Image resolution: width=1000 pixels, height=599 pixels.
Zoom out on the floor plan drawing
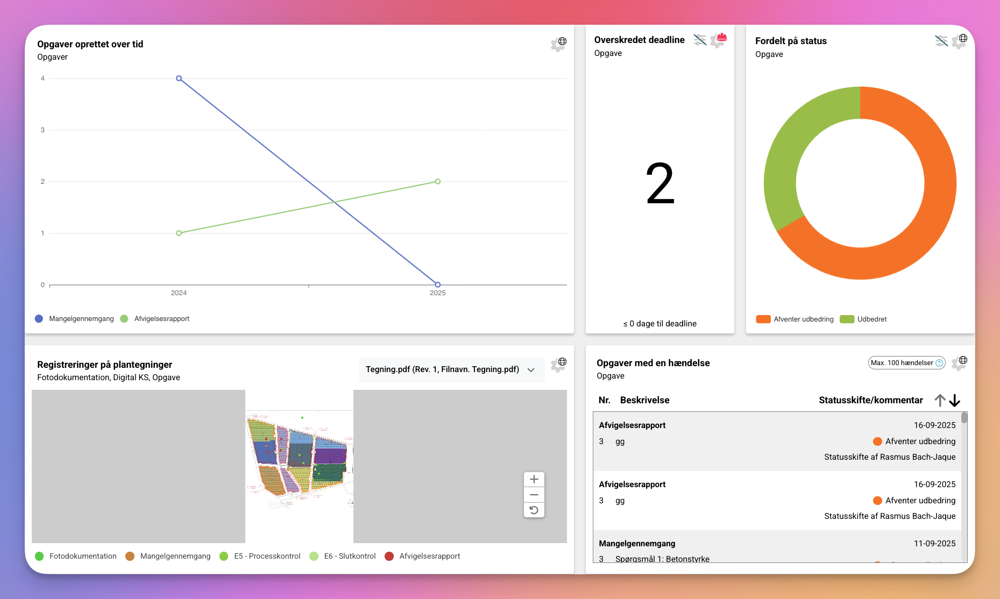click(x=534, y=495)
